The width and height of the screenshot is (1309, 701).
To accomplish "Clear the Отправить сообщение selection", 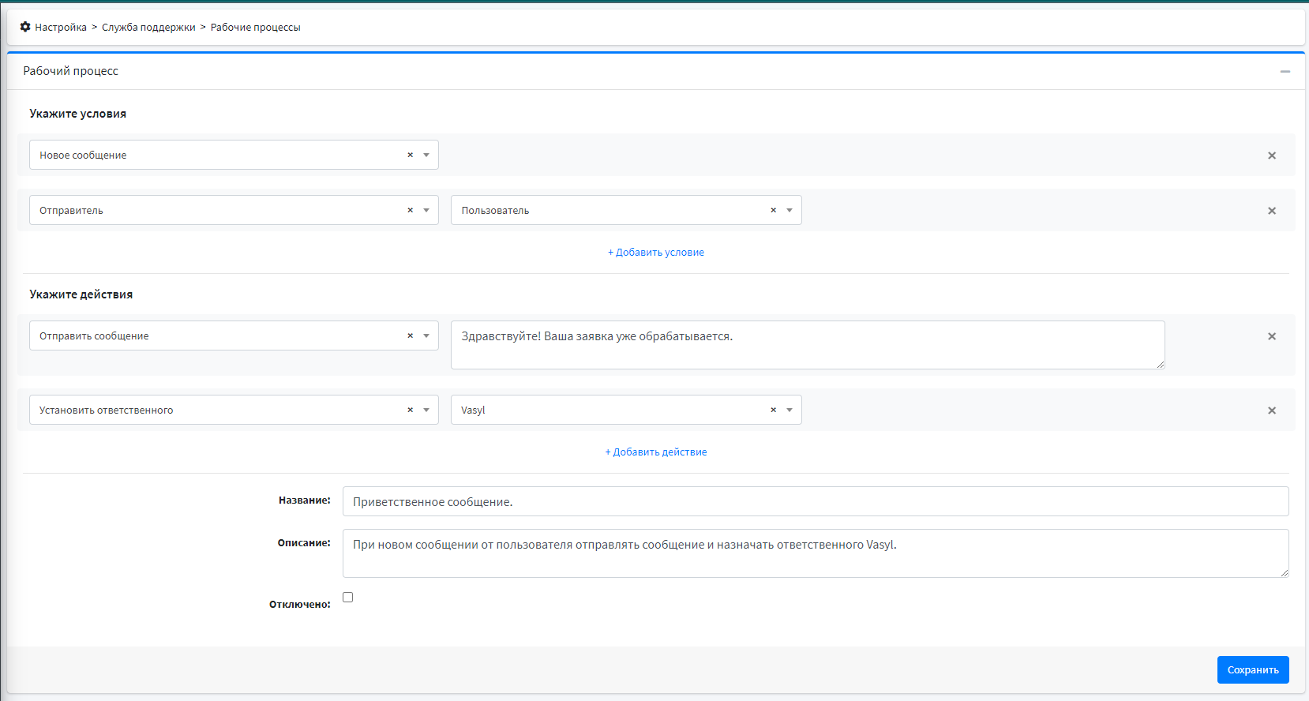I will 410,336.
